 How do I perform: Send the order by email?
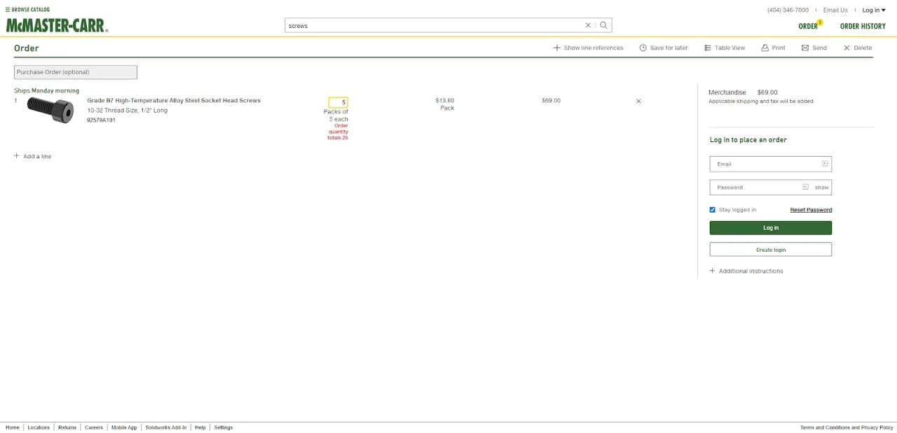coord(814,48)
